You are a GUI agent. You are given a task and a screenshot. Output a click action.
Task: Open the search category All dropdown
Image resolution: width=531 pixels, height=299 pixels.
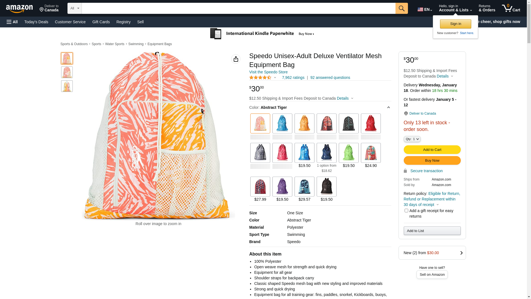[74, 8]
